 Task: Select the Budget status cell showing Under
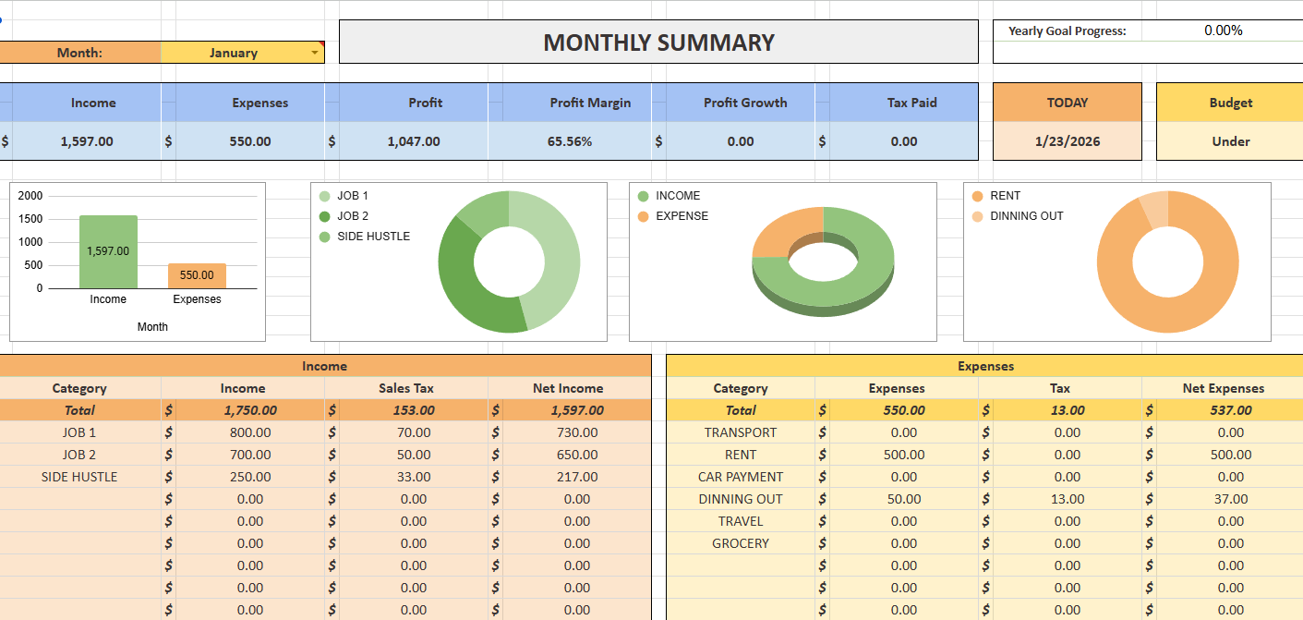pos(1230,141)
